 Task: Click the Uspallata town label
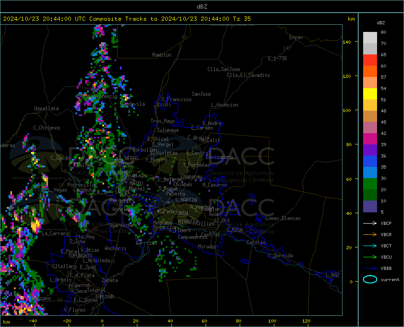(x=46, y=108)
